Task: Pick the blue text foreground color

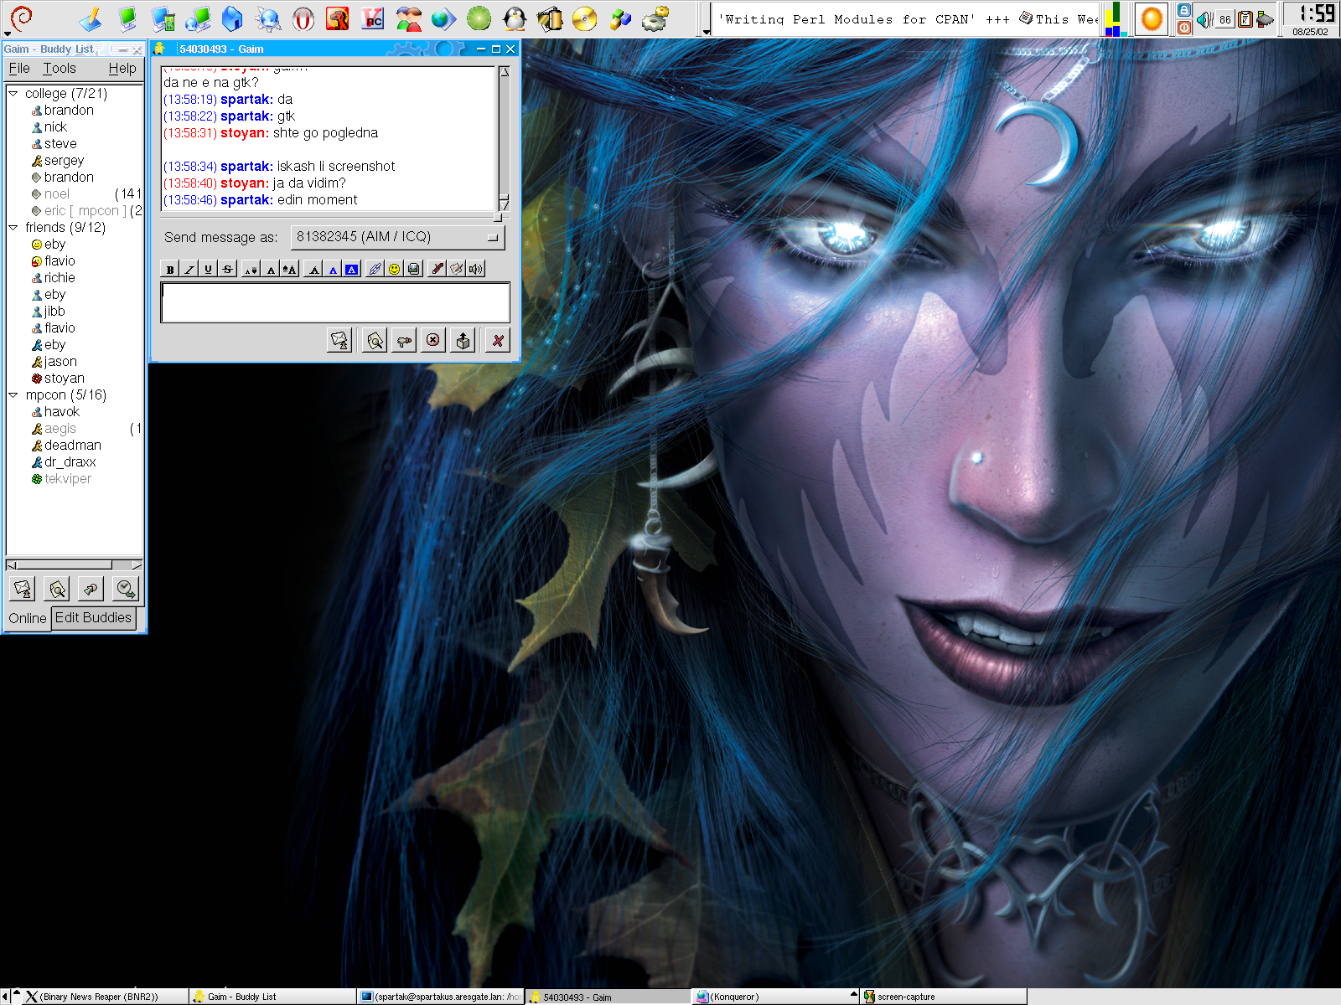Action: (333, 269)
